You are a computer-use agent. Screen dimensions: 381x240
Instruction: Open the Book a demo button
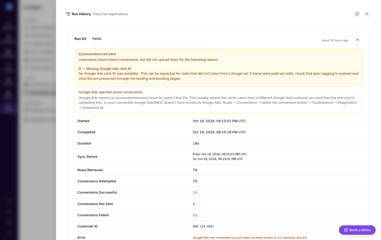357,230
